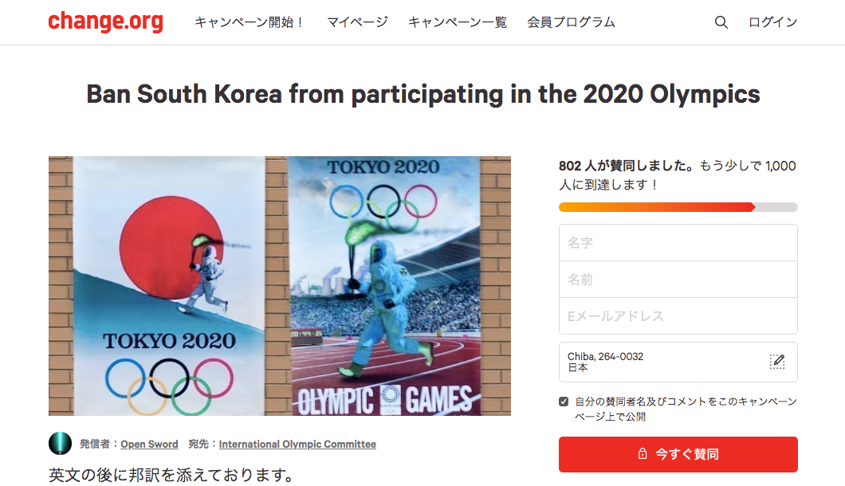The image size is (845, 486).
Task: Click the ログイン link
Action: coord(772,22)
